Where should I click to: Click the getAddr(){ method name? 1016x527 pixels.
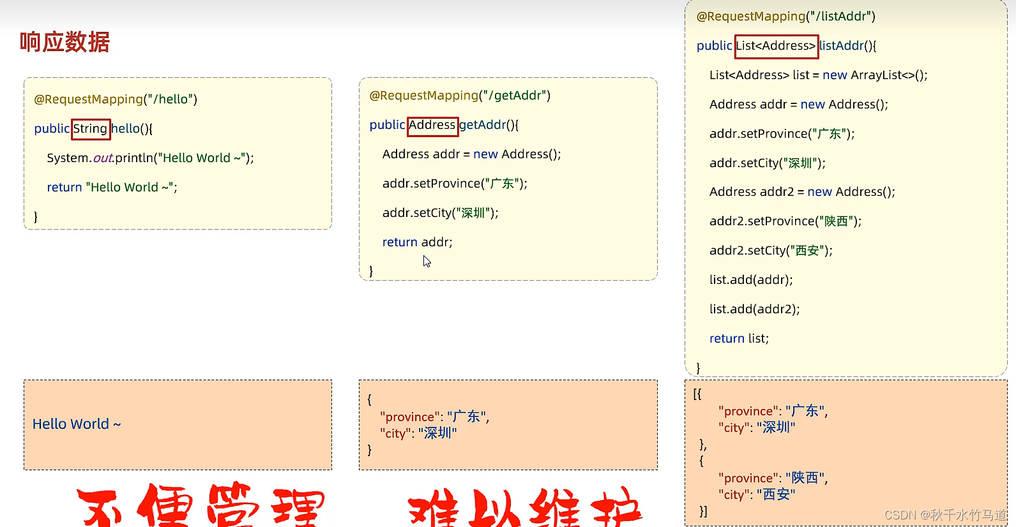(489, 125)
